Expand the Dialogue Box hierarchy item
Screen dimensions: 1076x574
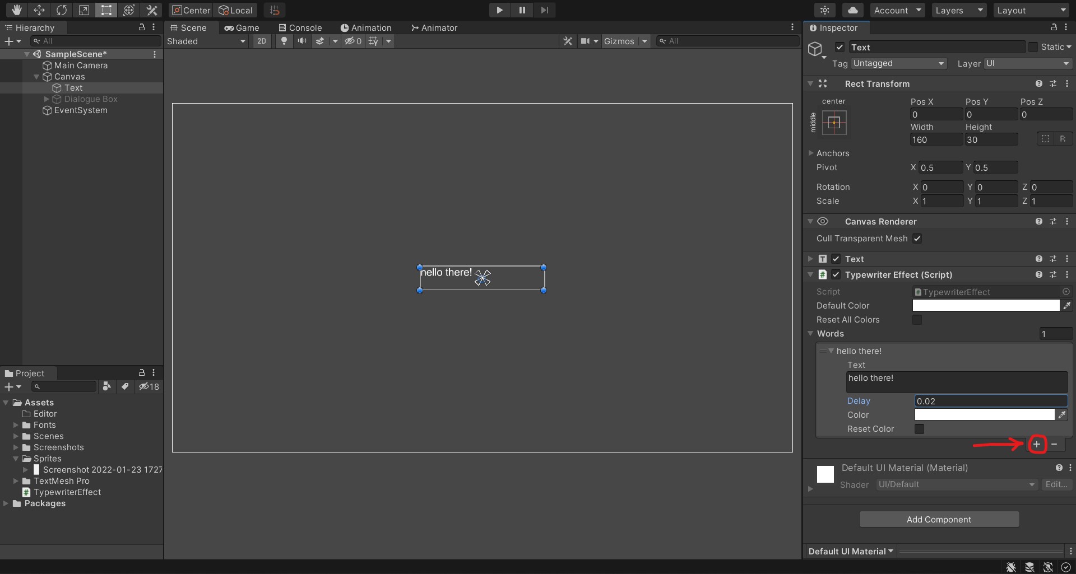click(46, 99)
